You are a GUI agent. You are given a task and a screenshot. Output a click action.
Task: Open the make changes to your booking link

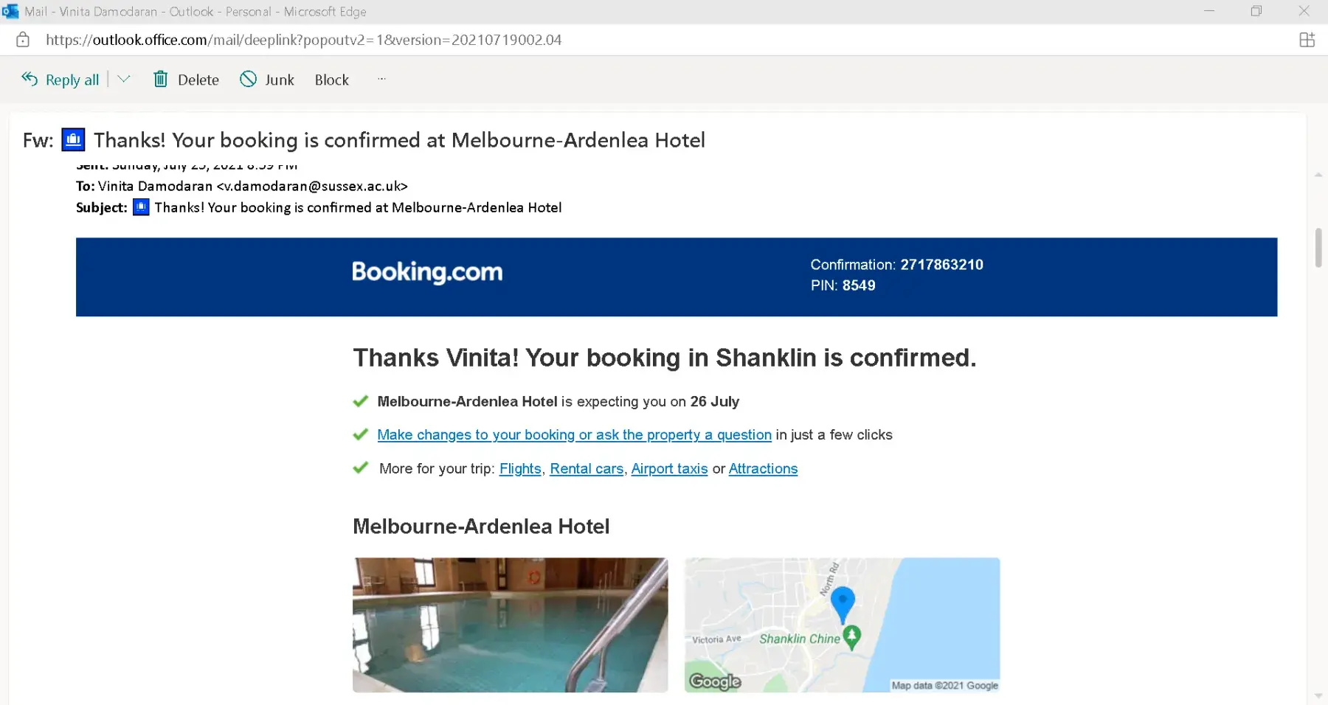(x=574, y=435)
